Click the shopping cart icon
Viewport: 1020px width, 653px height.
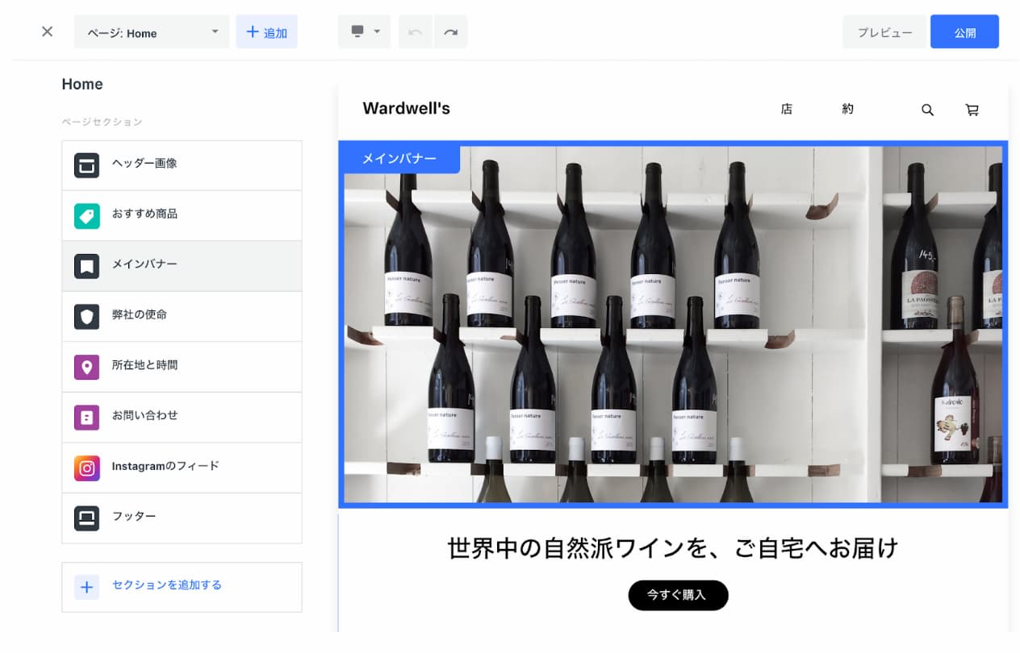pos(972,110)
